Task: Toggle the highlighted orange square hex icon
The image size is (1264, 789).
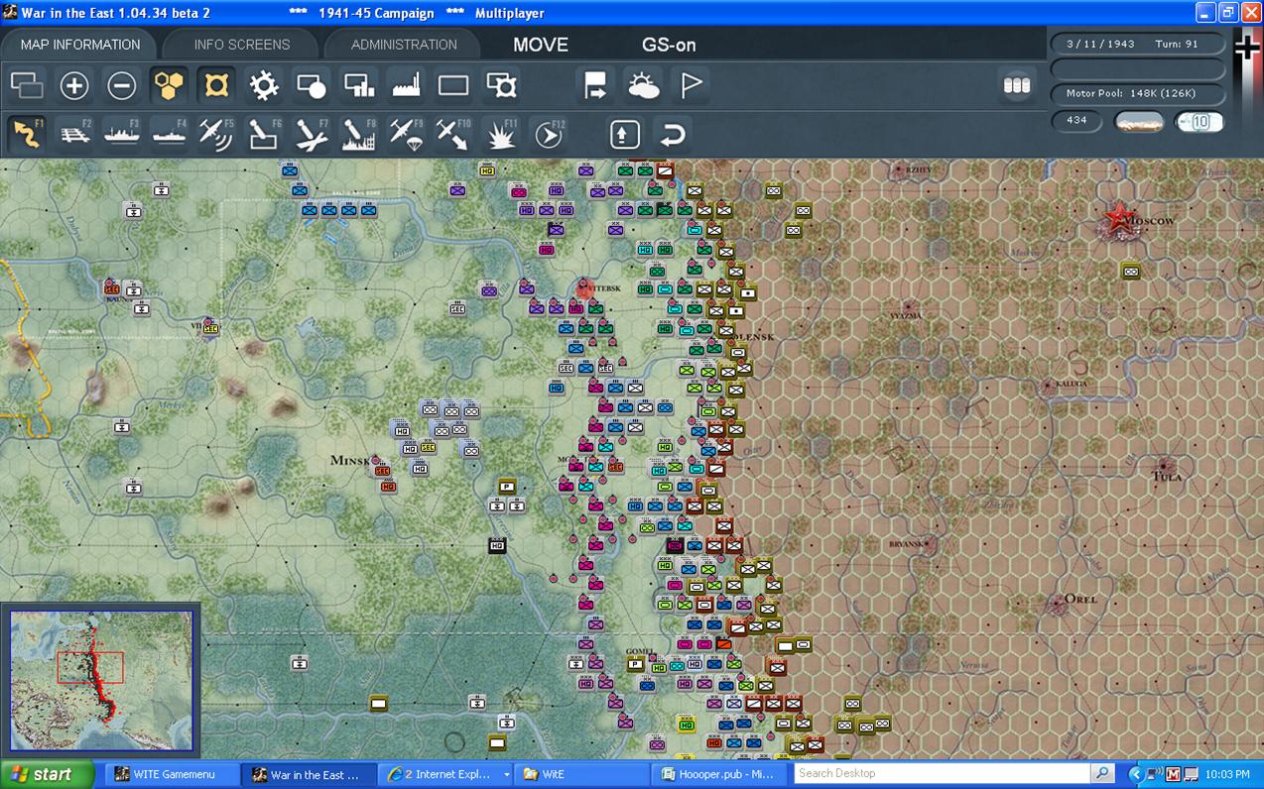Action: 216,86
